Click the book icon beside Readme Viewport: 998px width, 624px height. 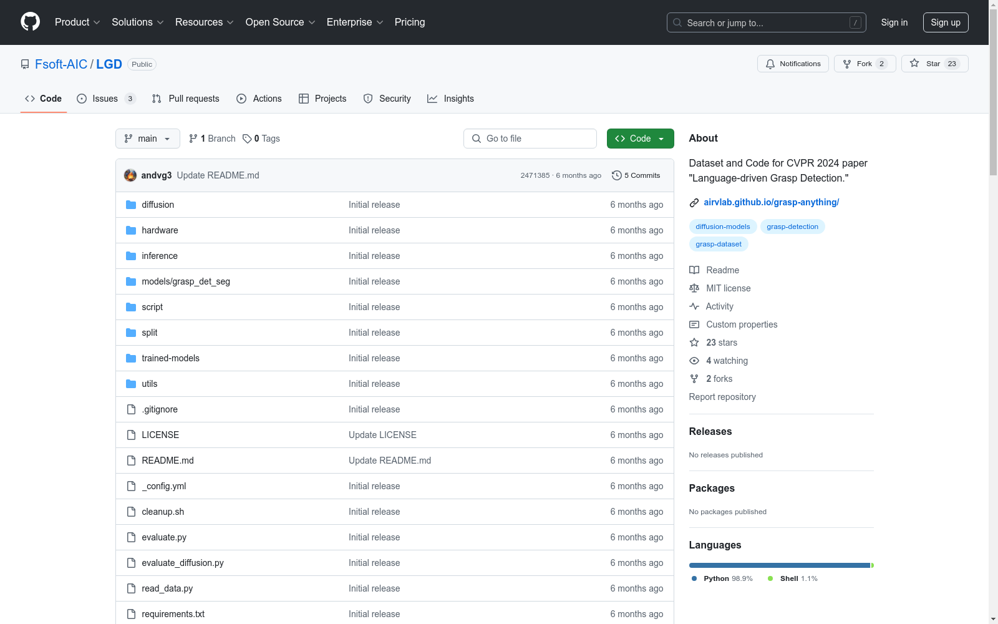coord(694,270)
